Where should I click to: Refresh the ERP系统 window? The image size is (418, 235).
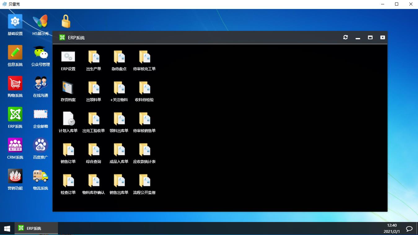[345, 37]
